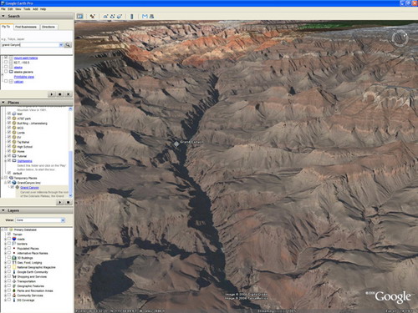Clear search results with the X button
Viewport: 418px width, 313px height.
[x=69, y=94]
